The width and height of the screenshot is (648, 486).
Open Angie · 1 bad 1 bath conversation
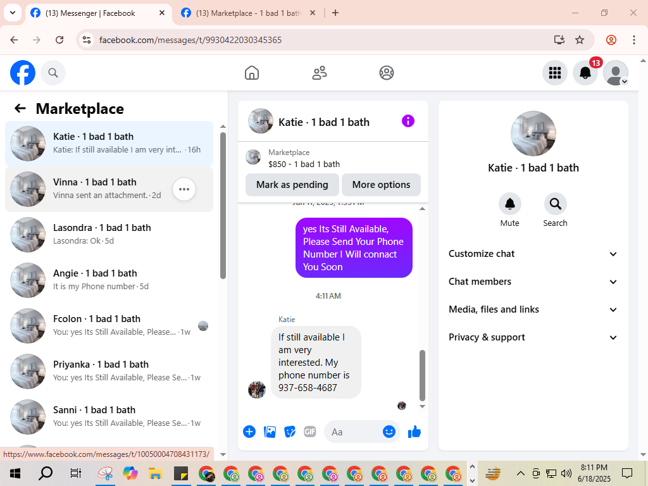(x=109, y=280)
